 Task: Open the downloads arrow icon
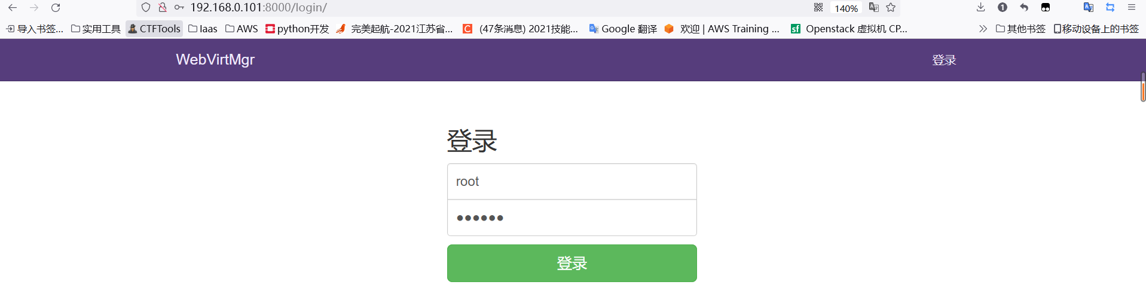coord(980,8)
